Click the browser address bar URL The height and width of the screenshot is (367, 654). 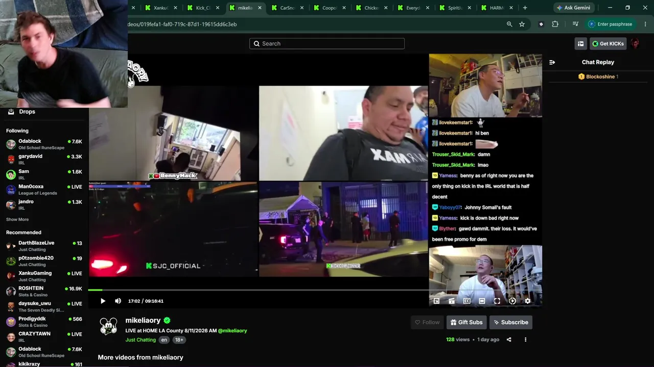(x=183, y=24)
